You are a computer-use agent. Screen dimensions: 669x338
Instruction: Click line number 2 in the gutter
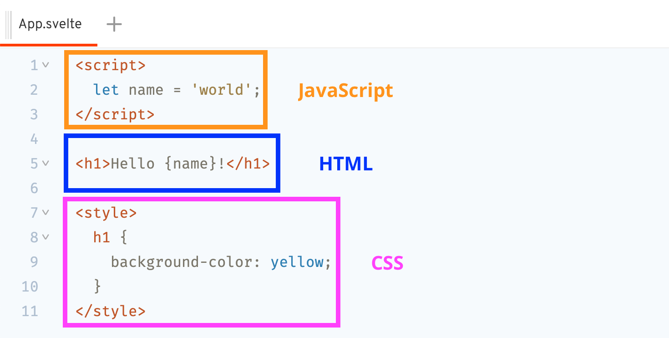click(34, 90)
